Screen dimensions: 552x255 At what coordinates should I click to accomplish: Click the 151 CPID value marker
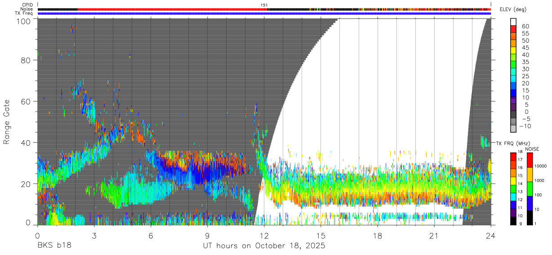tap(264, 5)
